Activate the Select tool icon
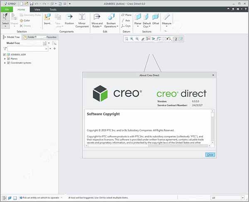 point(5,17)
